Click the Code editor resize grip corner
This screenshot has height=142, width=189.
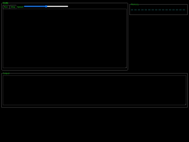pos(126,67)
